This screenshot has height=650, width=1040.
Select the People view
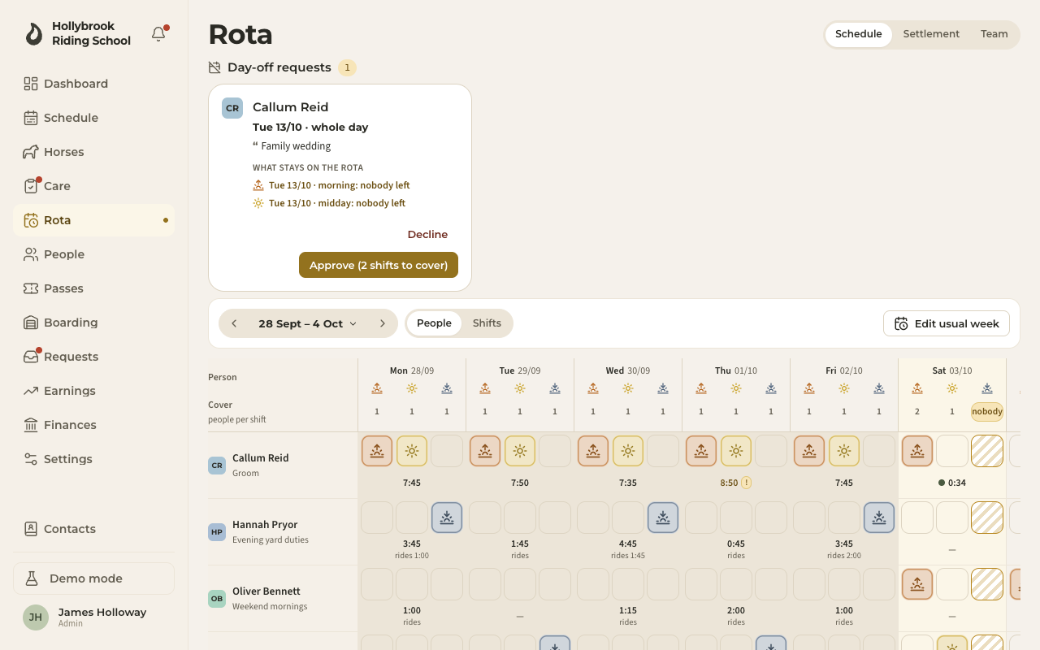434,323
